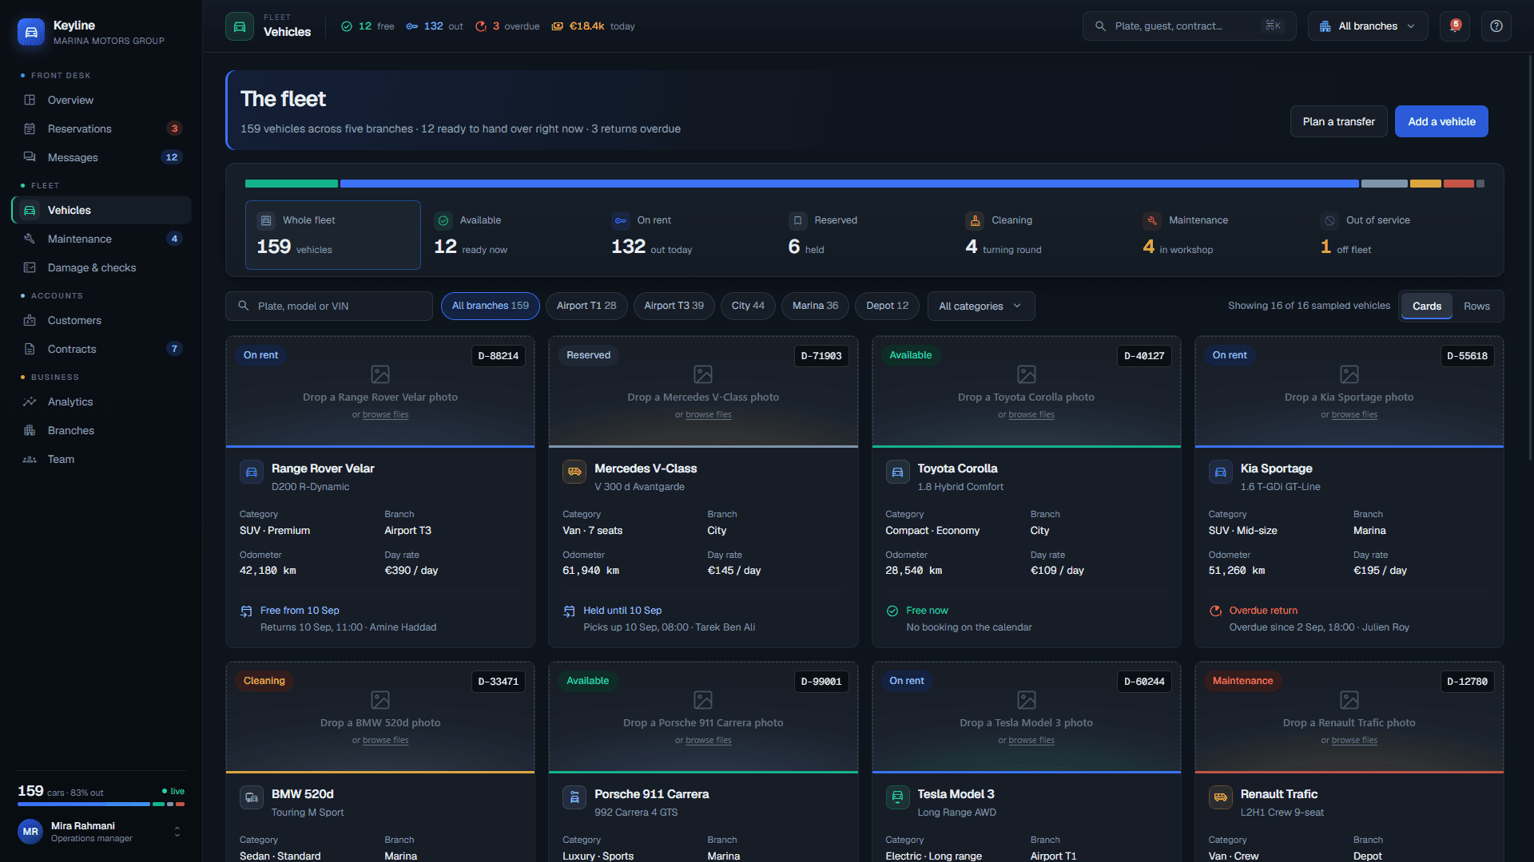
Task: Filter by All branches 159
Action: pyautogui.click(x=491, y=306)
